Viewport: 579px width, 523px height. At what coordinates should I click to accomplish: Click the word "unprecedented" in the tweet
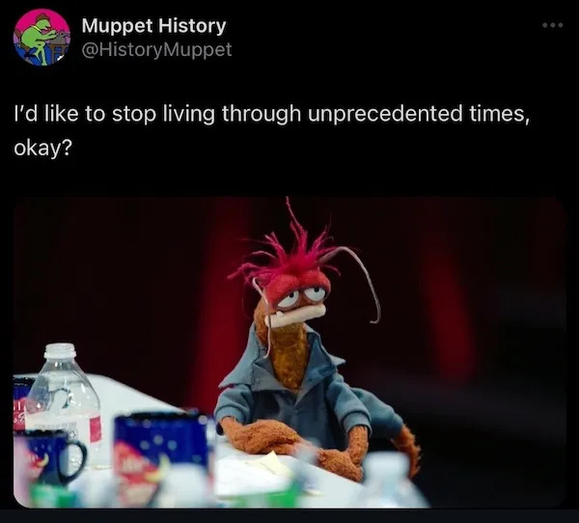385,114
